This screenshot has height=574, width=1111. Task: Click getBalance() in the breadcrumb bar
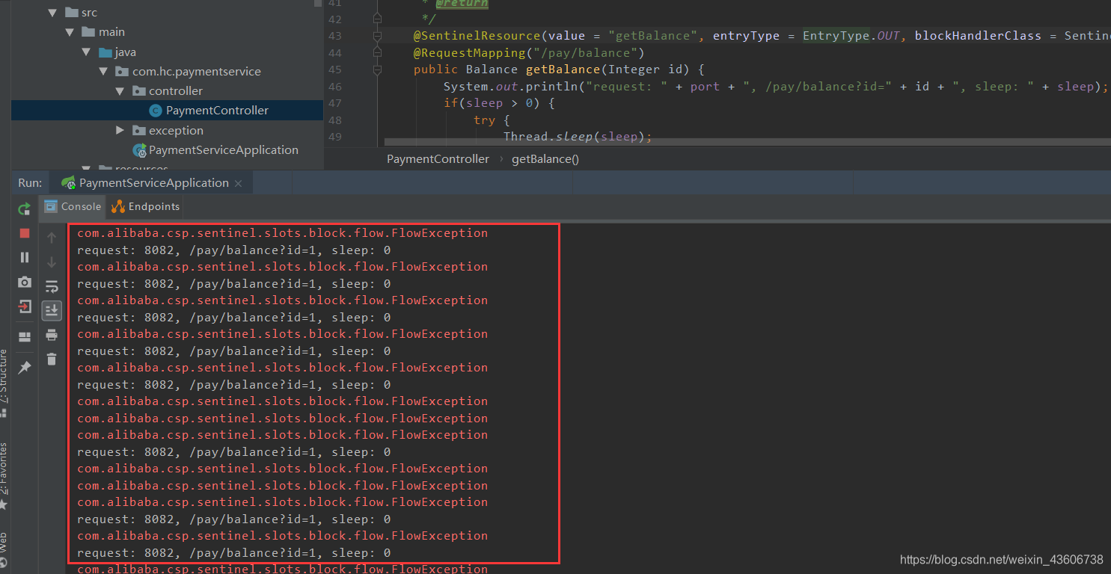pyautogui.click(x=545, y=159)
